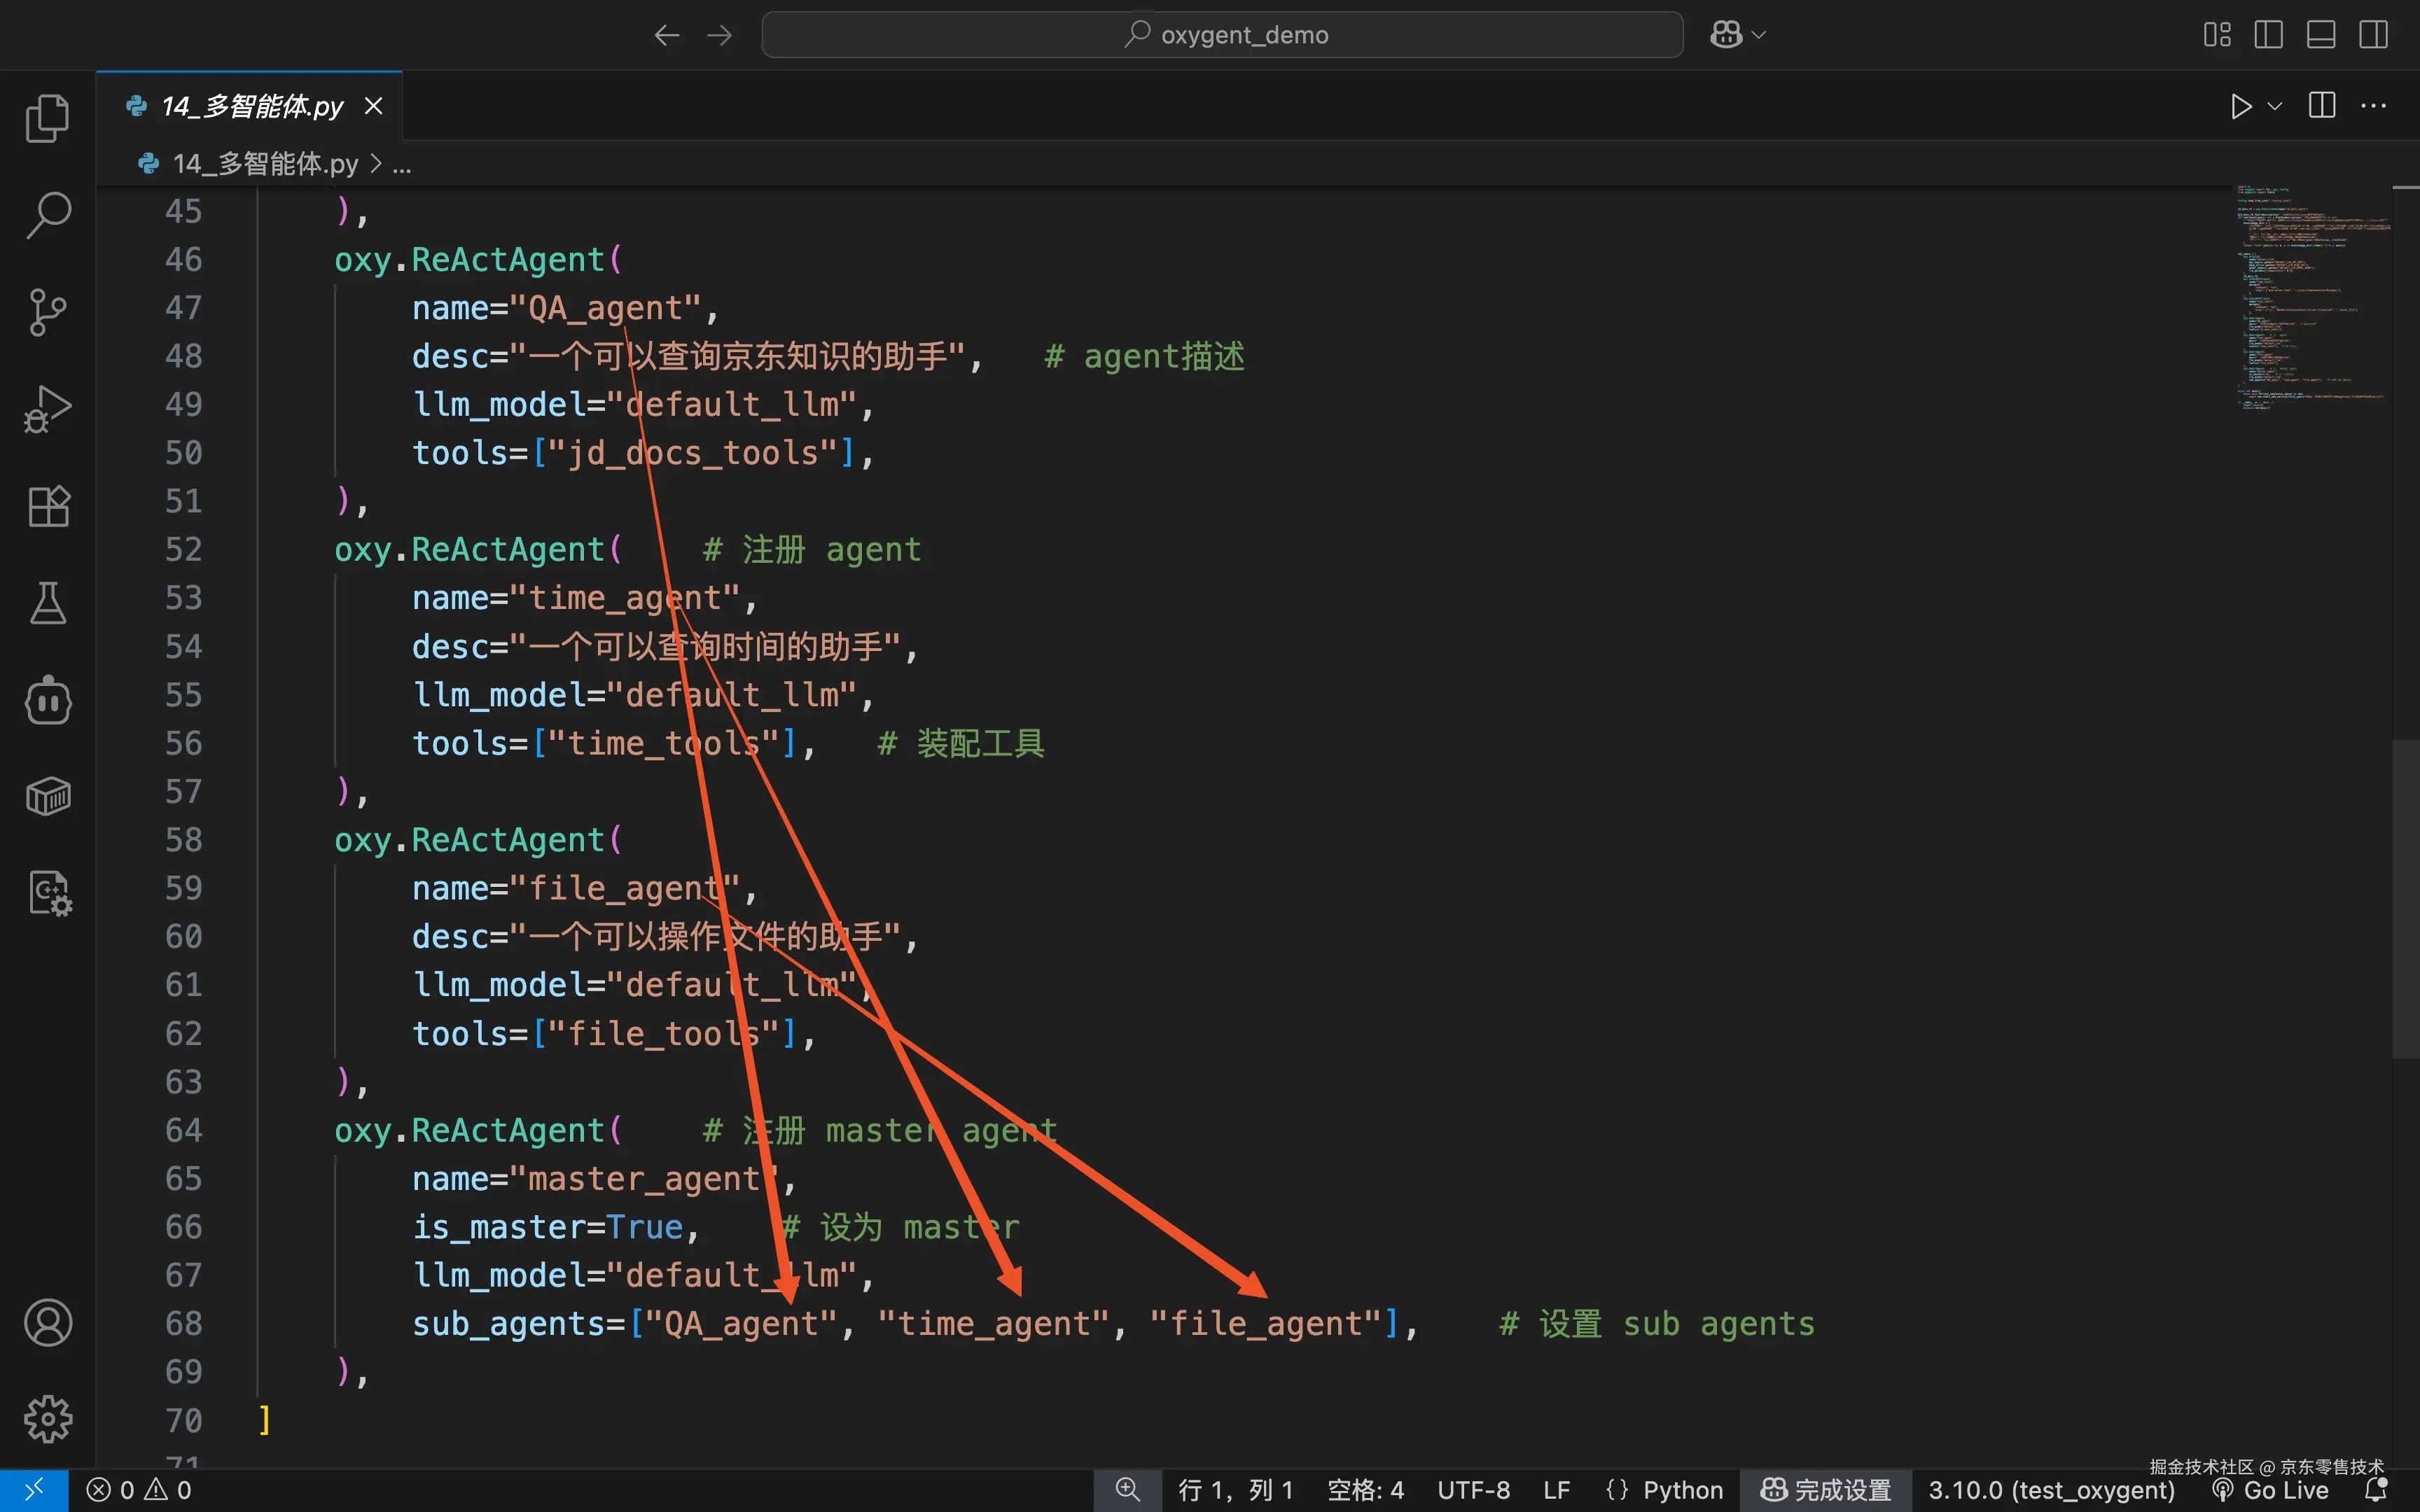Select the 14_多智能体.py editor tab

[252, 106]
